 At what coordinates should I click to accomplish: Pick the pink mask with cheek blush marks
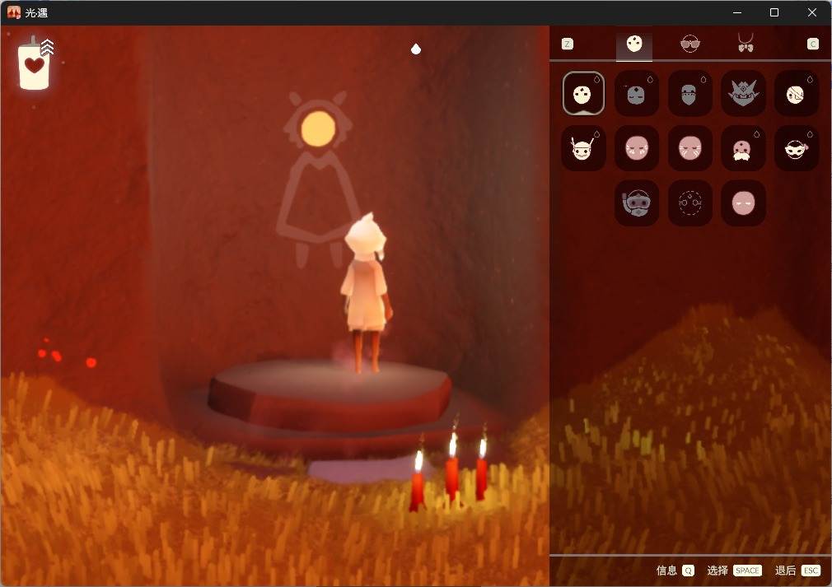point(636,148)
